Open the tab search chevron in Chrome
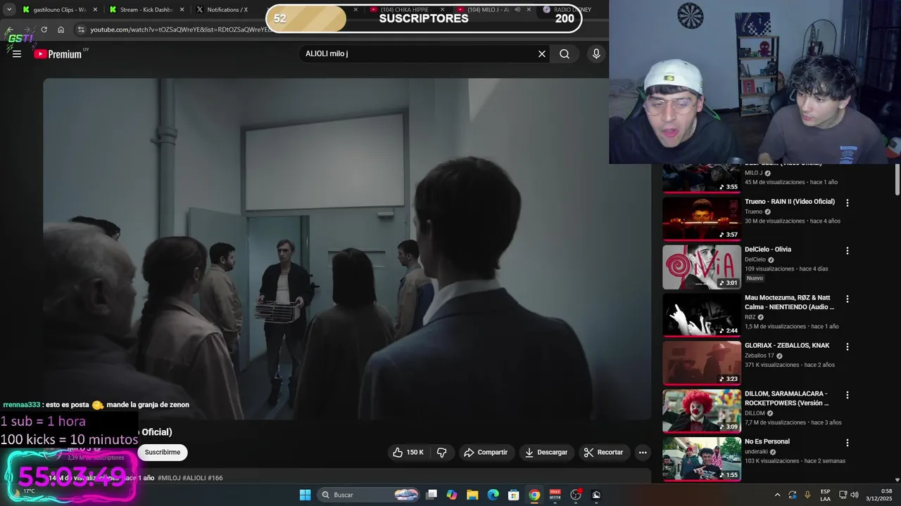This screenshot has width=901, height=506. pyautogui.click(x=9, y=10)
